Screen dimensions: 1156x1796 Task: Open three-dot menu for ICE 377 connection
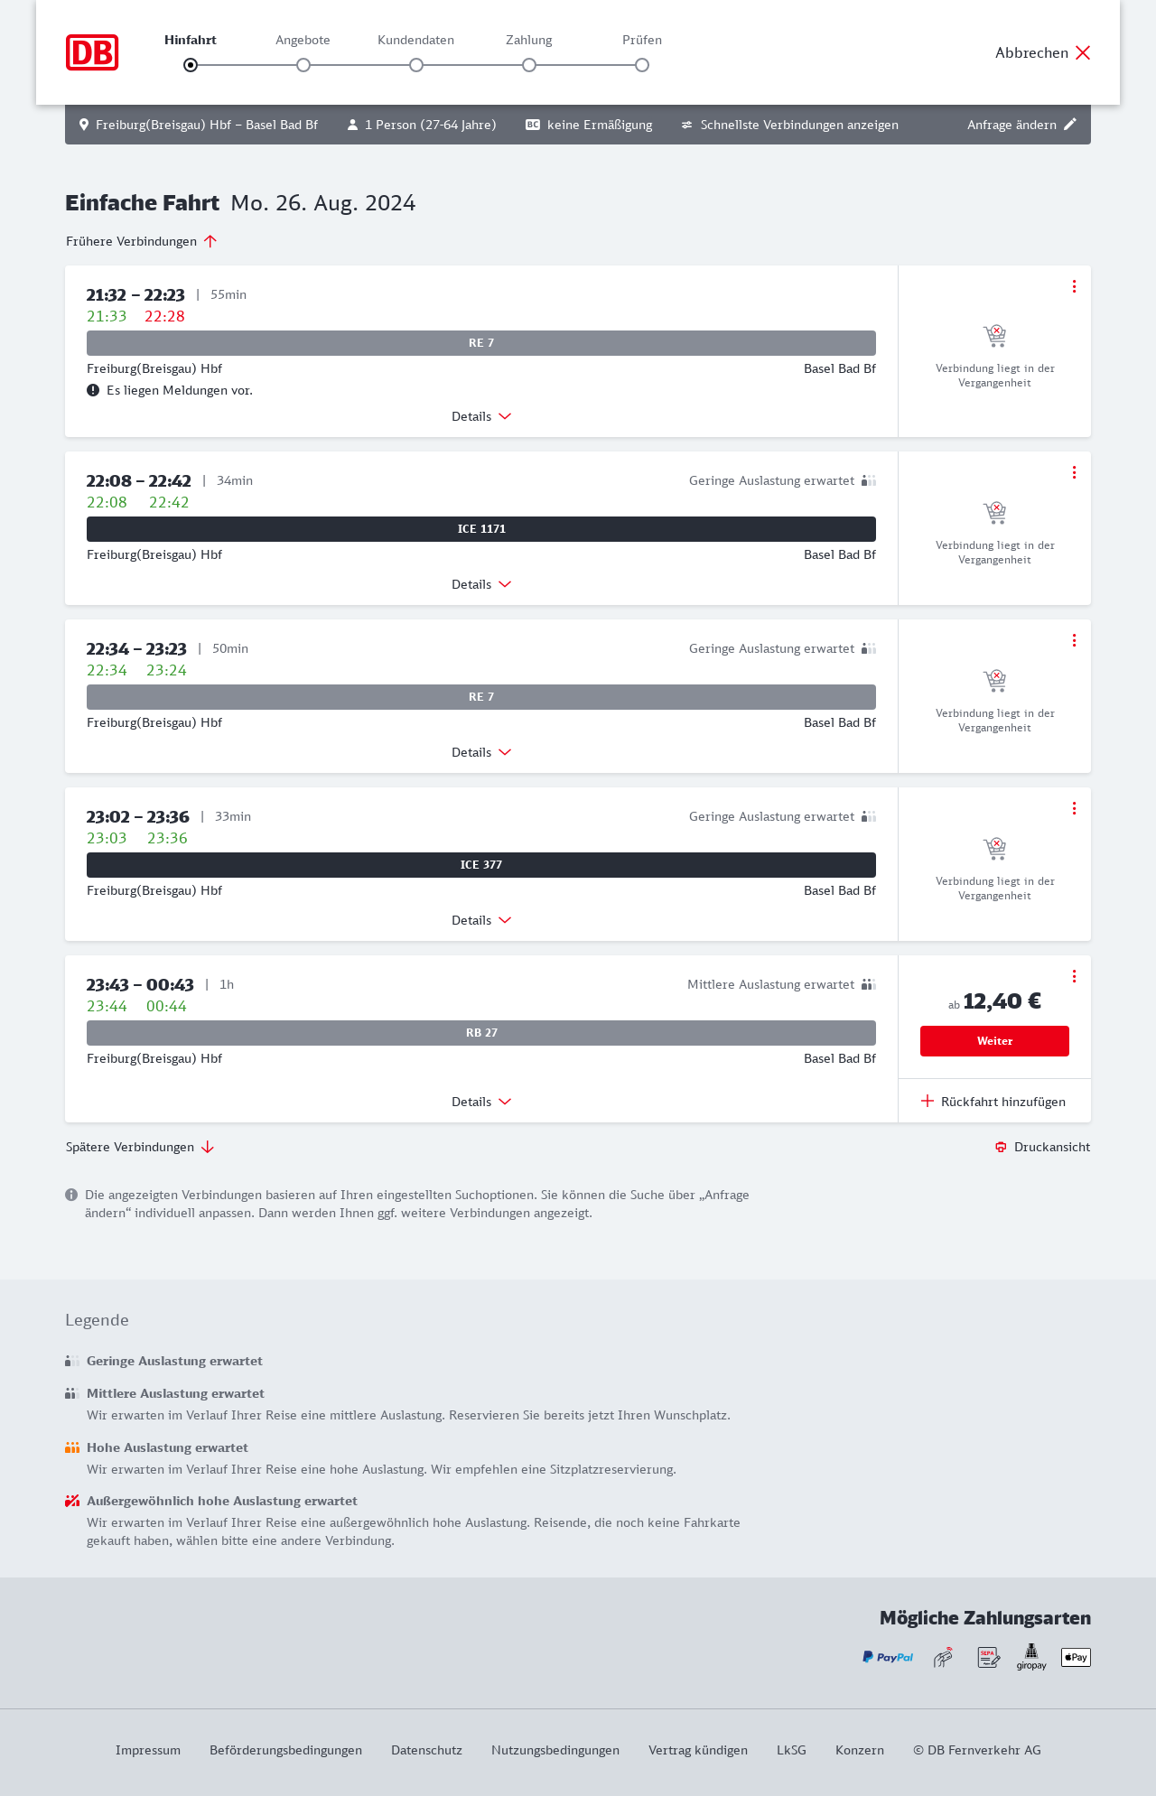[x=1074, y=808]
